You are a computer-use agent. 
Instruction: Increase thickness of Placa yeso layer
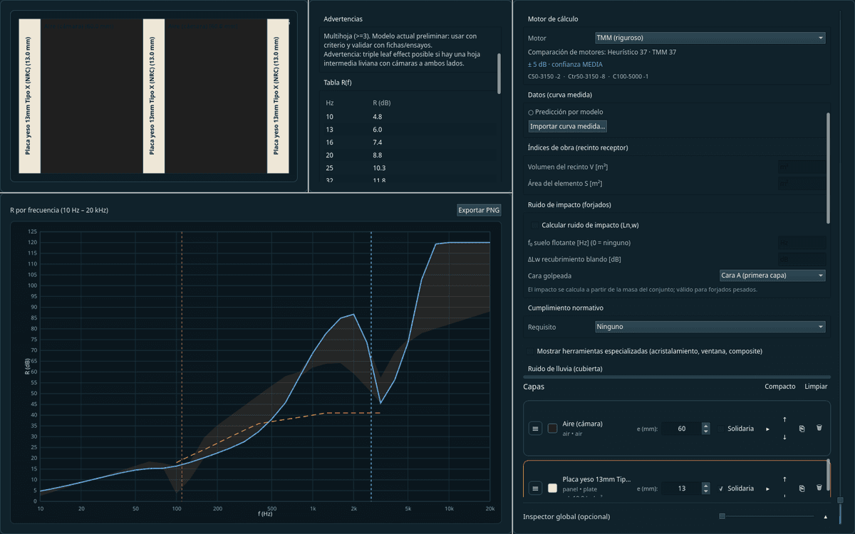[x=705, y=486]
